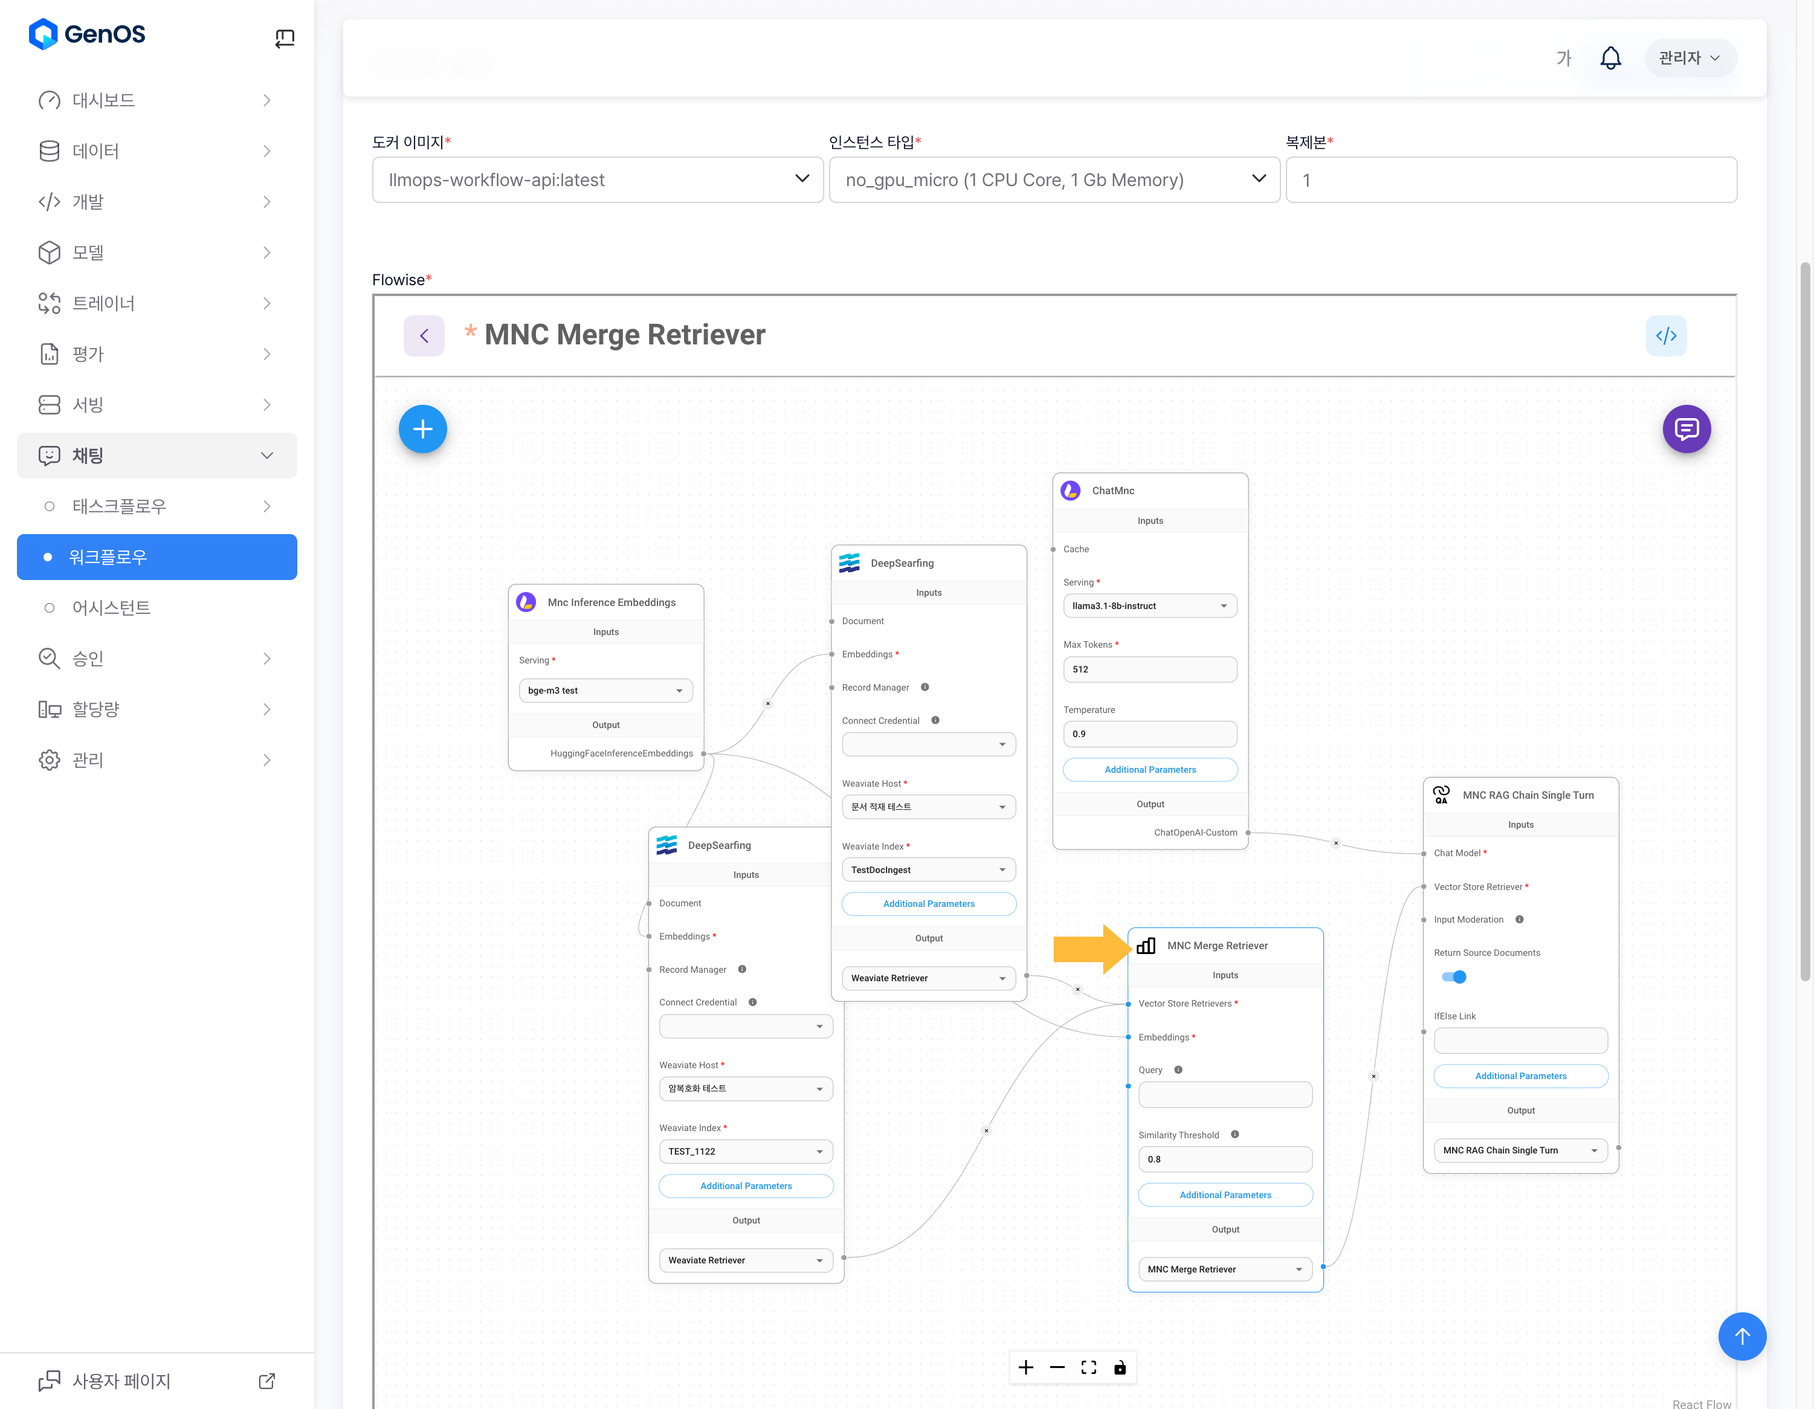Toggle Return Source Documents switch
Viewport: 1814px width, 1409px height.
pos(1453,976)
